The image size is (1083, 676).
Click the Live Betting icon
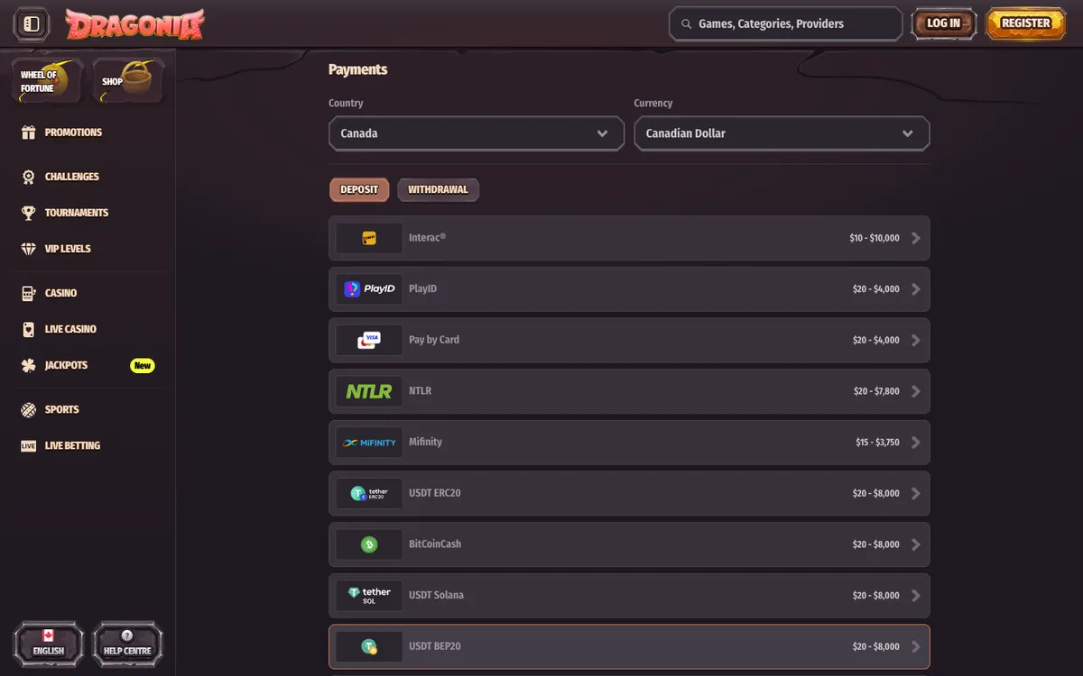28,445
